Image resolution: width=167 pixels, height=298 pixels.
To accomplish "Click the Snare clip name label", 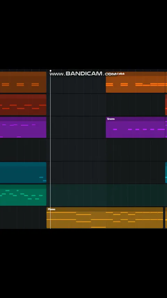I will pyautogui.click(x=111, y=119).
